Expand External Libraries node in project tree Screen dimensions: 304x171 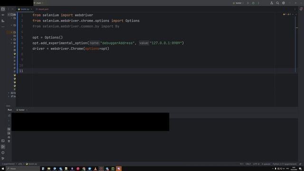click(x=9, y=93)
